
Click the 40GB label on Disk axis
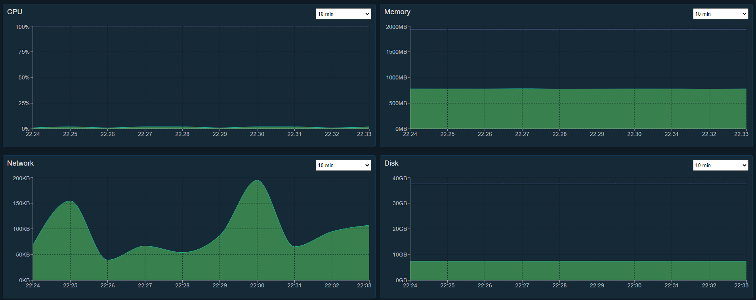(x=399, y=178)
